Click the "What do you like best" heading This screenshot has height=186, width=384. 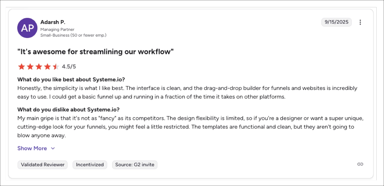pyautogui.click(x=71, y=79)
